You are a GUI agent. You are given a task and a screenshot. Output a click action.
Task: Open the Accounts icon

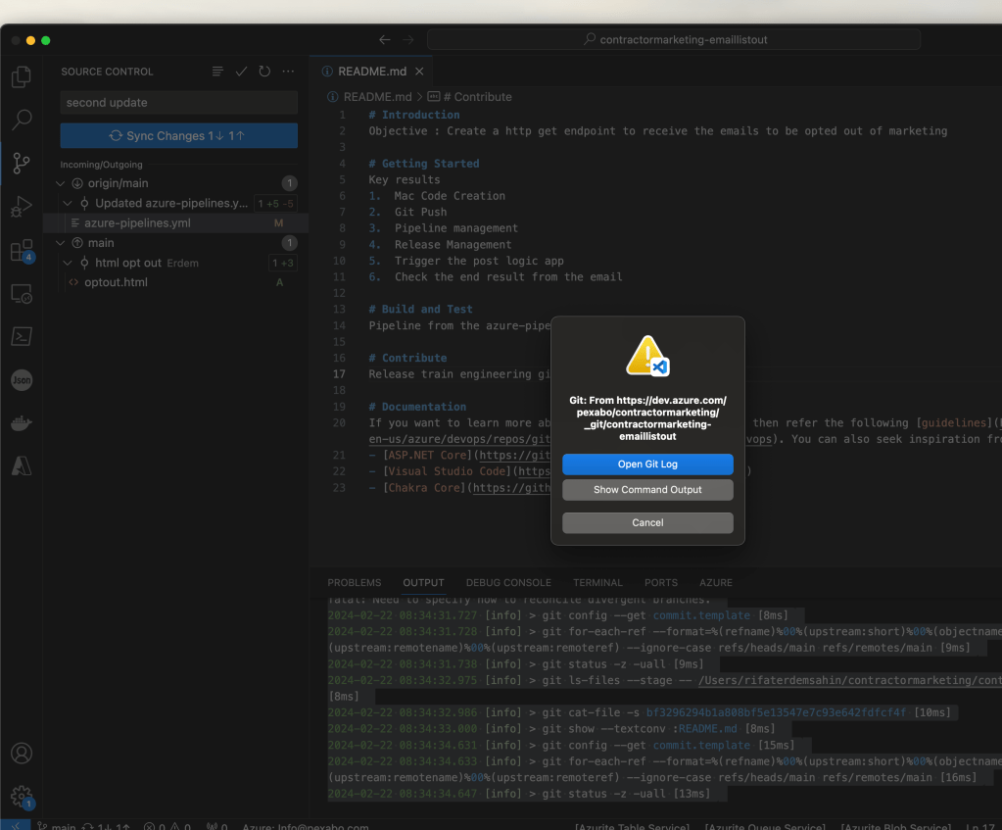pos(22,754)
